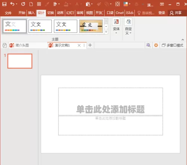The height and width of the screenshot is (165, 187).
Task: Select the second white theme thumbnail
Action: click(40, 26)
